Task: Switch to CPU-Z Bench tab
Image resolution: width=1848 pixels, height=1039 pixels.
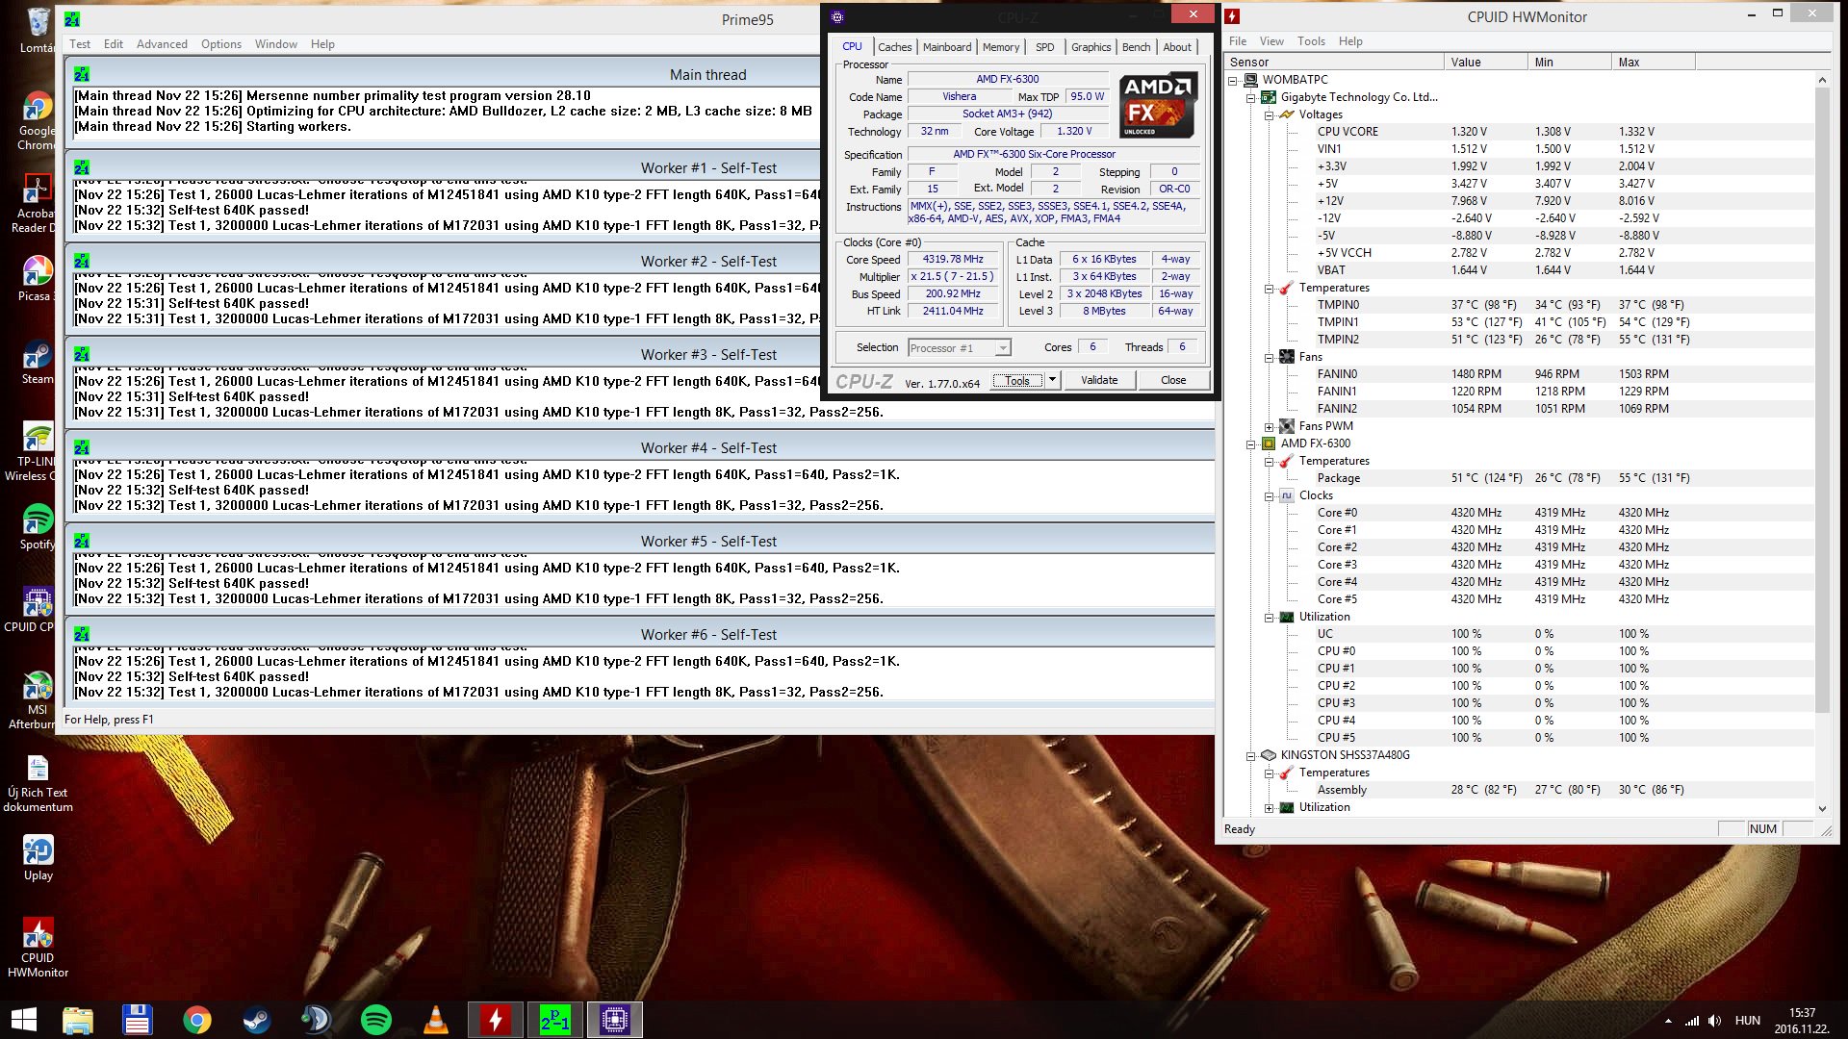Action: (1136, 47)
